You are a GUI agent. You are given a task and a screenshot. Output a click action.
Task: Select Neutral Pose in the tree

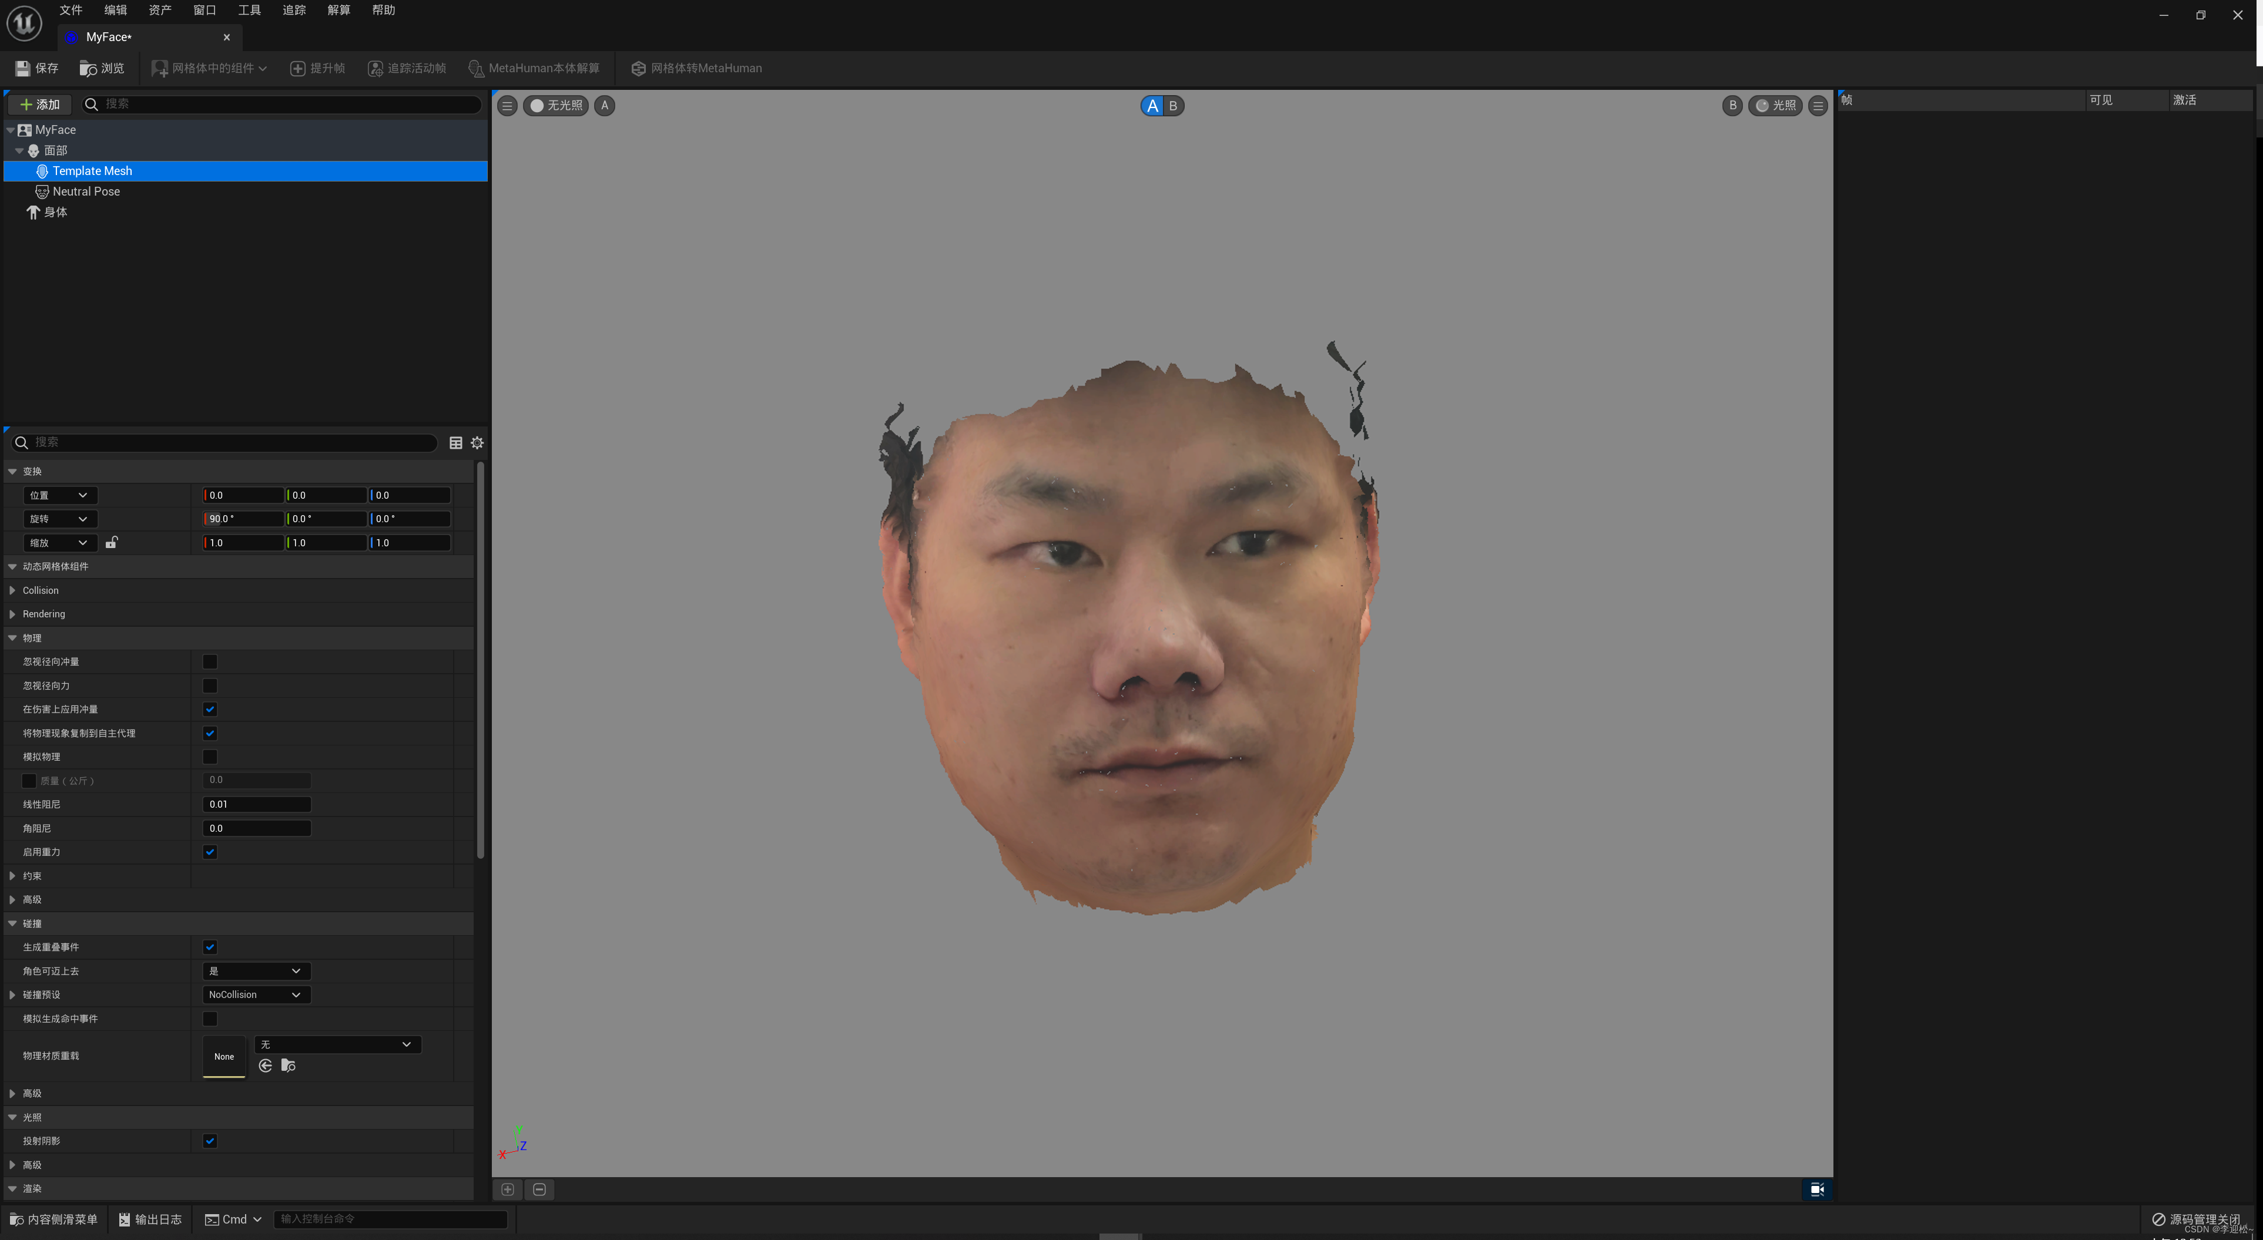(86, 191)
